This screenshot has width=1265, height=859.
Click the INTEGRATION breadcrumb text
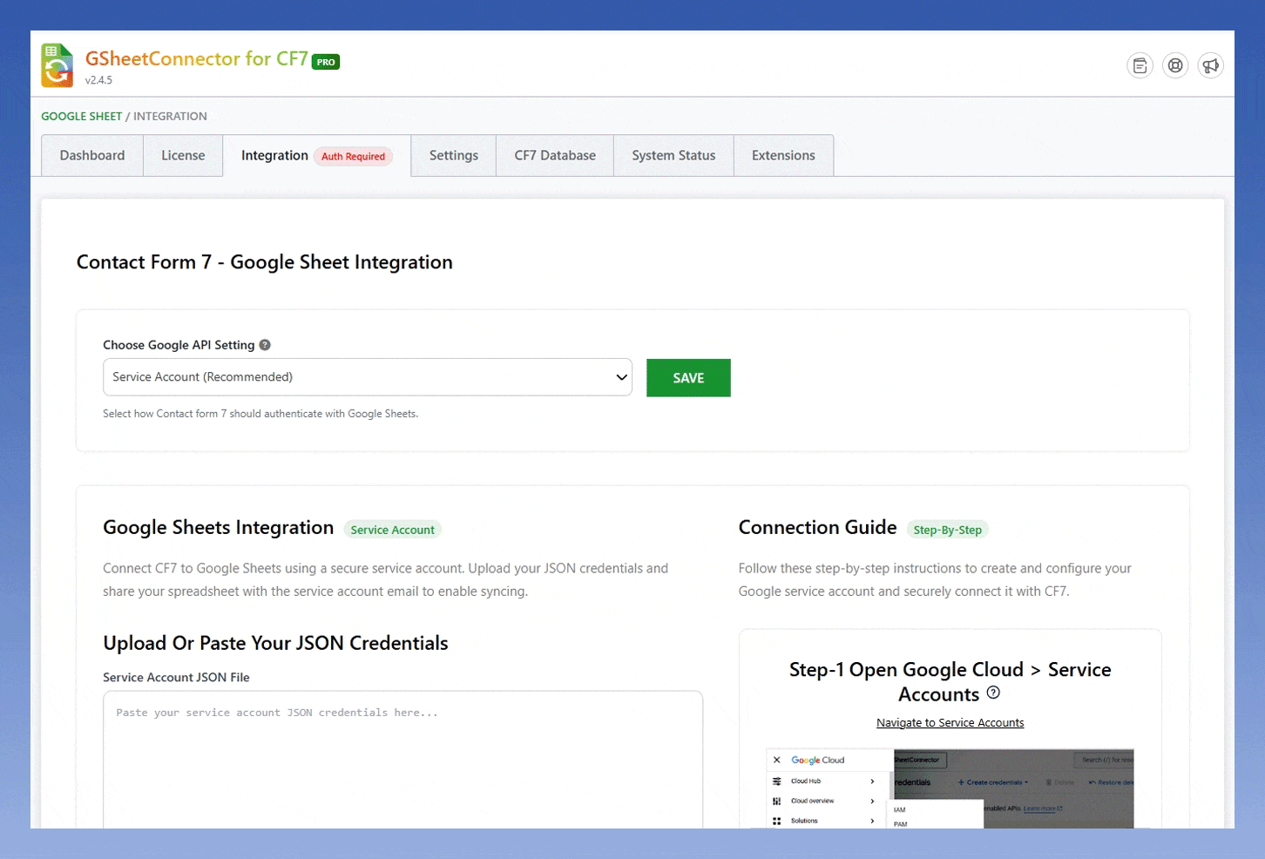[x=170, y=116]
